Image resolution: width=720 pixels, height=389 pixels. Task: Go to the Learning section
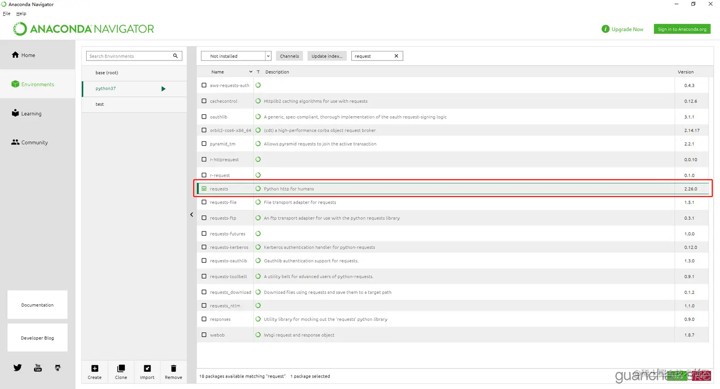click(x=27, y=113)
